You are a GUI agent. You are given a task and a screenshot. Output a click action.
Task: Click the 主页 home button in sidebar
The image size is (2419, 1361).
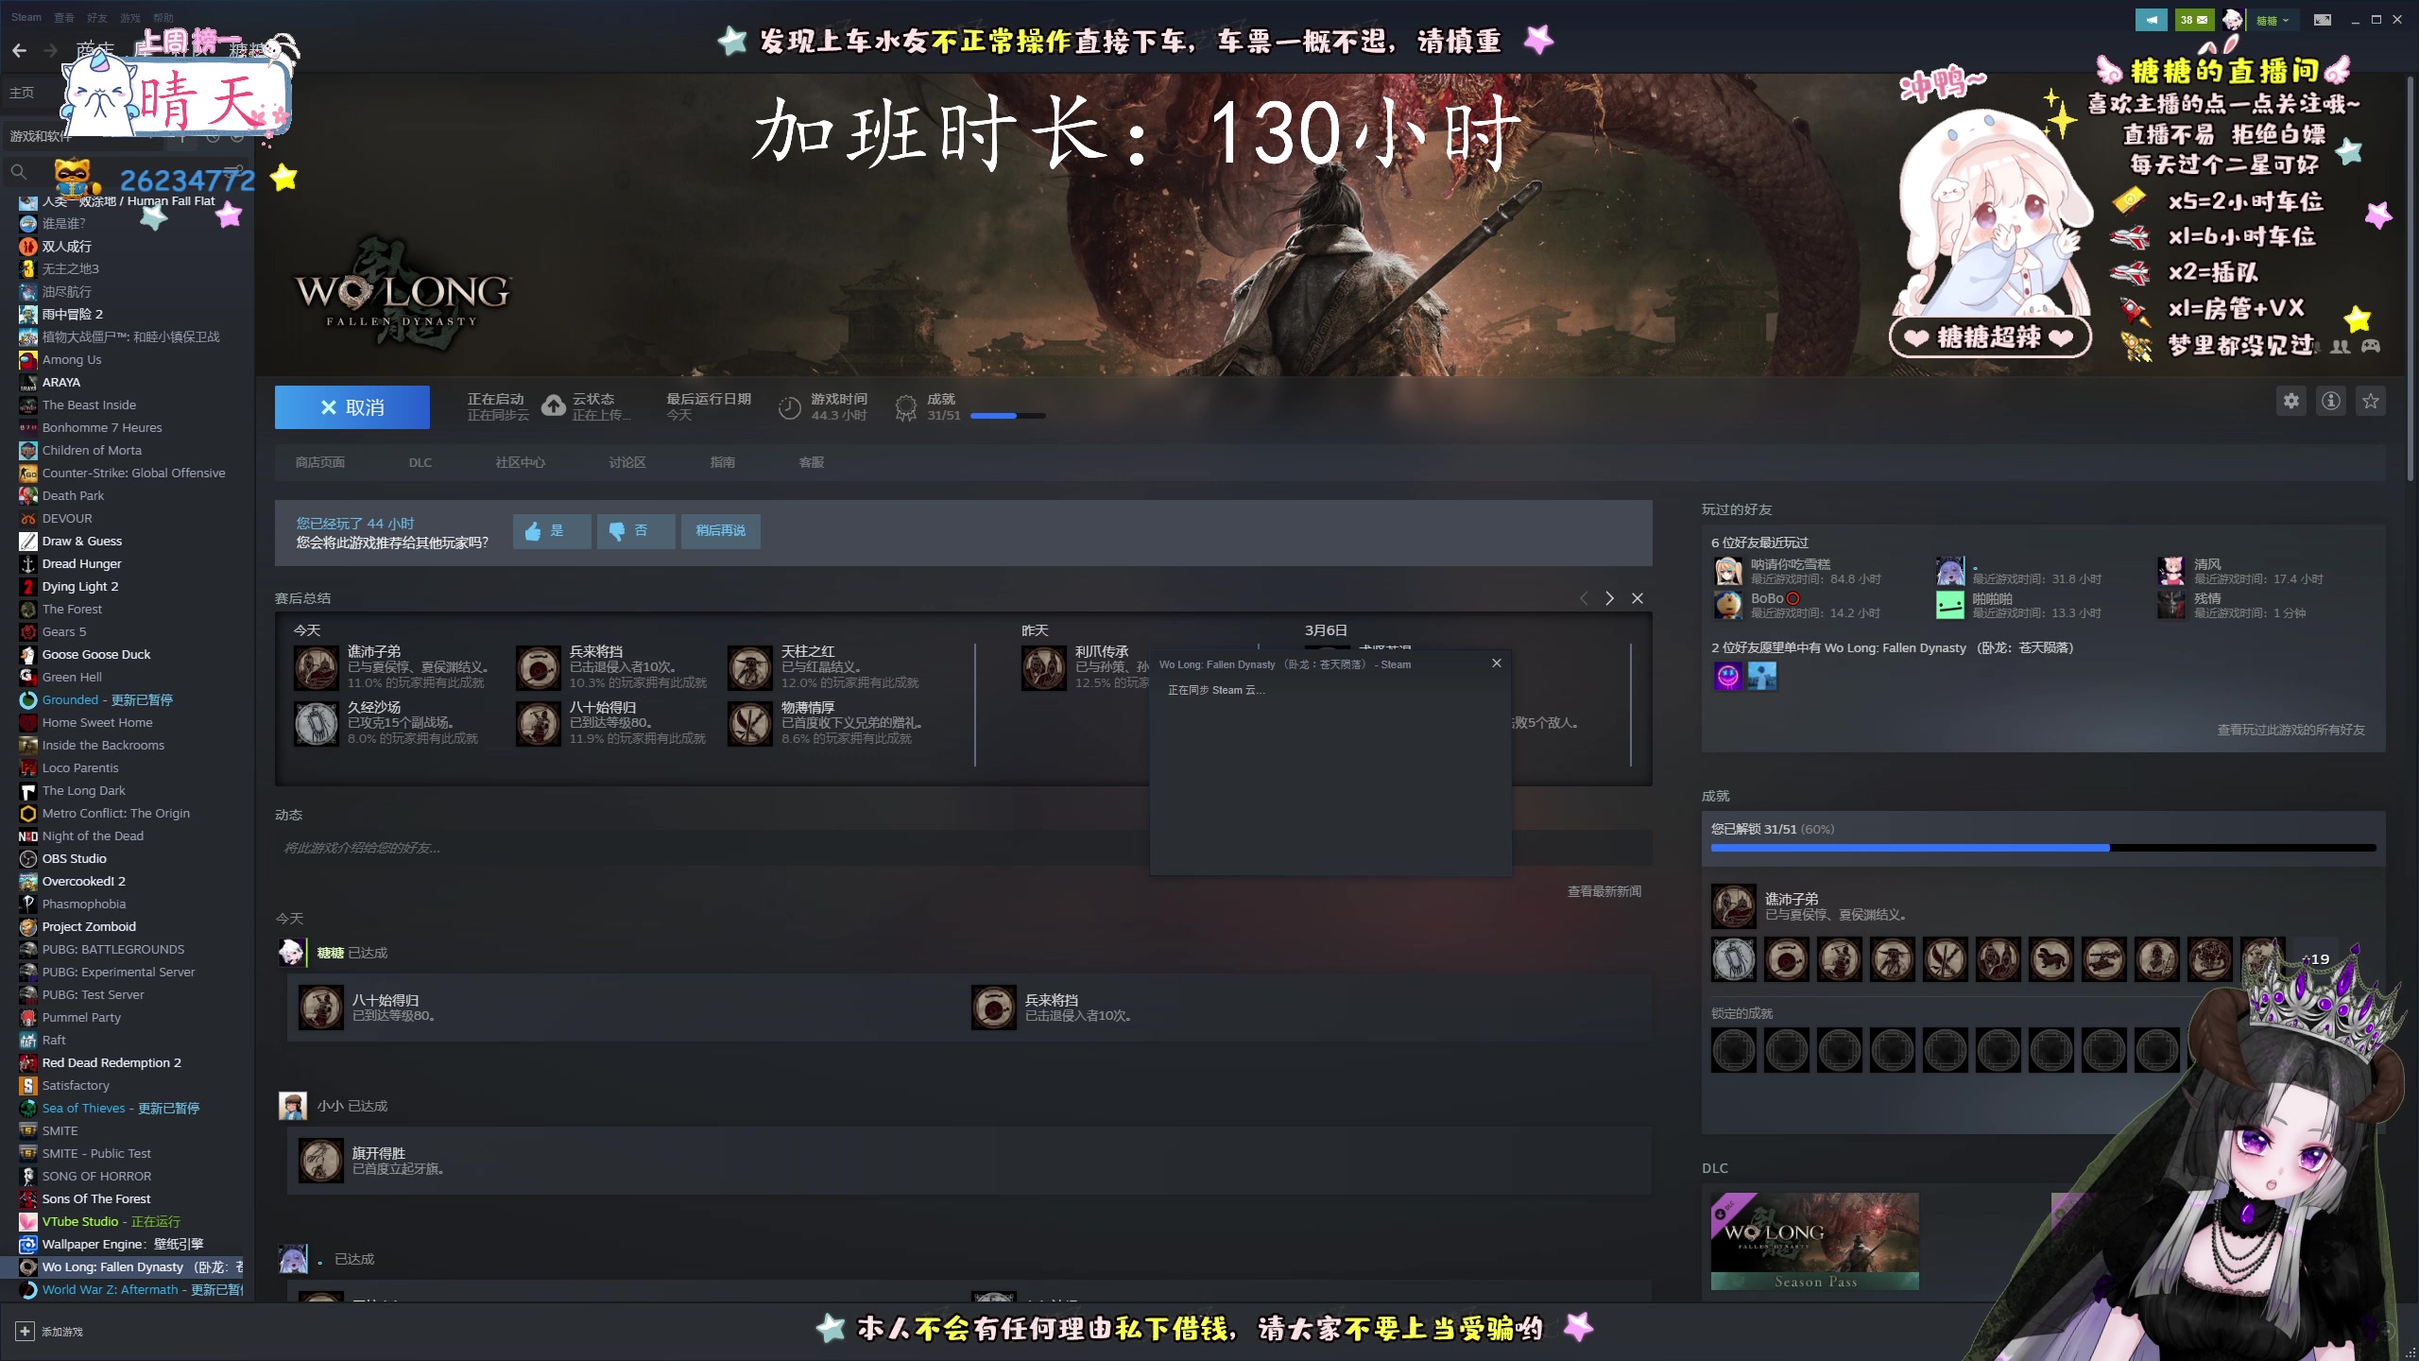pyautogui.click(x=22, y=93)
